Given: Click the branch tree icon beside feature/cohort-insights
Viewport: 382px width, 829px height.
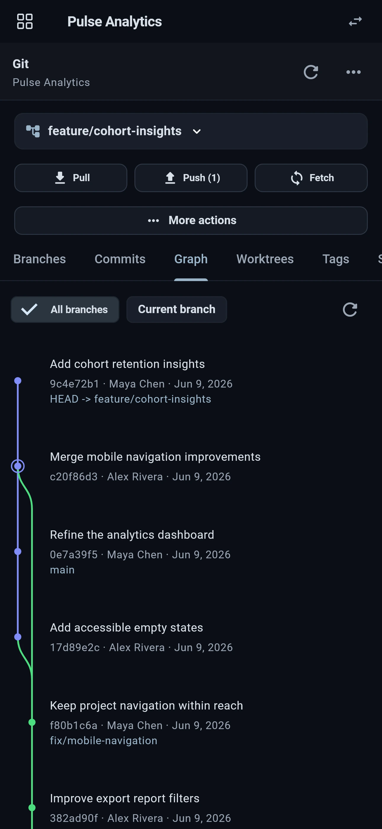Looking at the screenshot, I should point(33,131).
